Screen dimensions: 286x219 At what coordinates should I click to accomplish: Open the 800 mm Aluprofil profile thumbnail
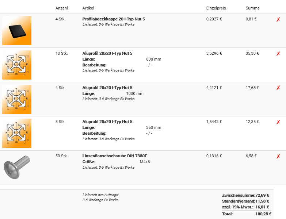(x=17, y=65)
